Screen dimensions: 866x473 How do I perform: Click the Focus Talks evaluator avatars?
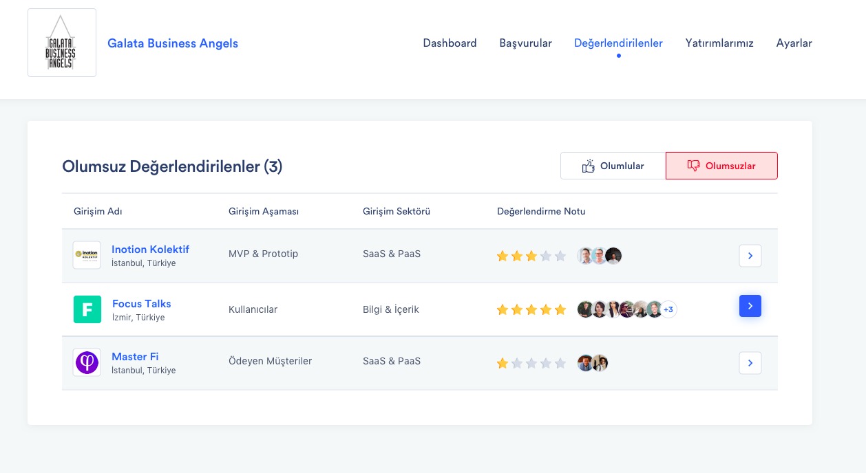click(627, 309)
